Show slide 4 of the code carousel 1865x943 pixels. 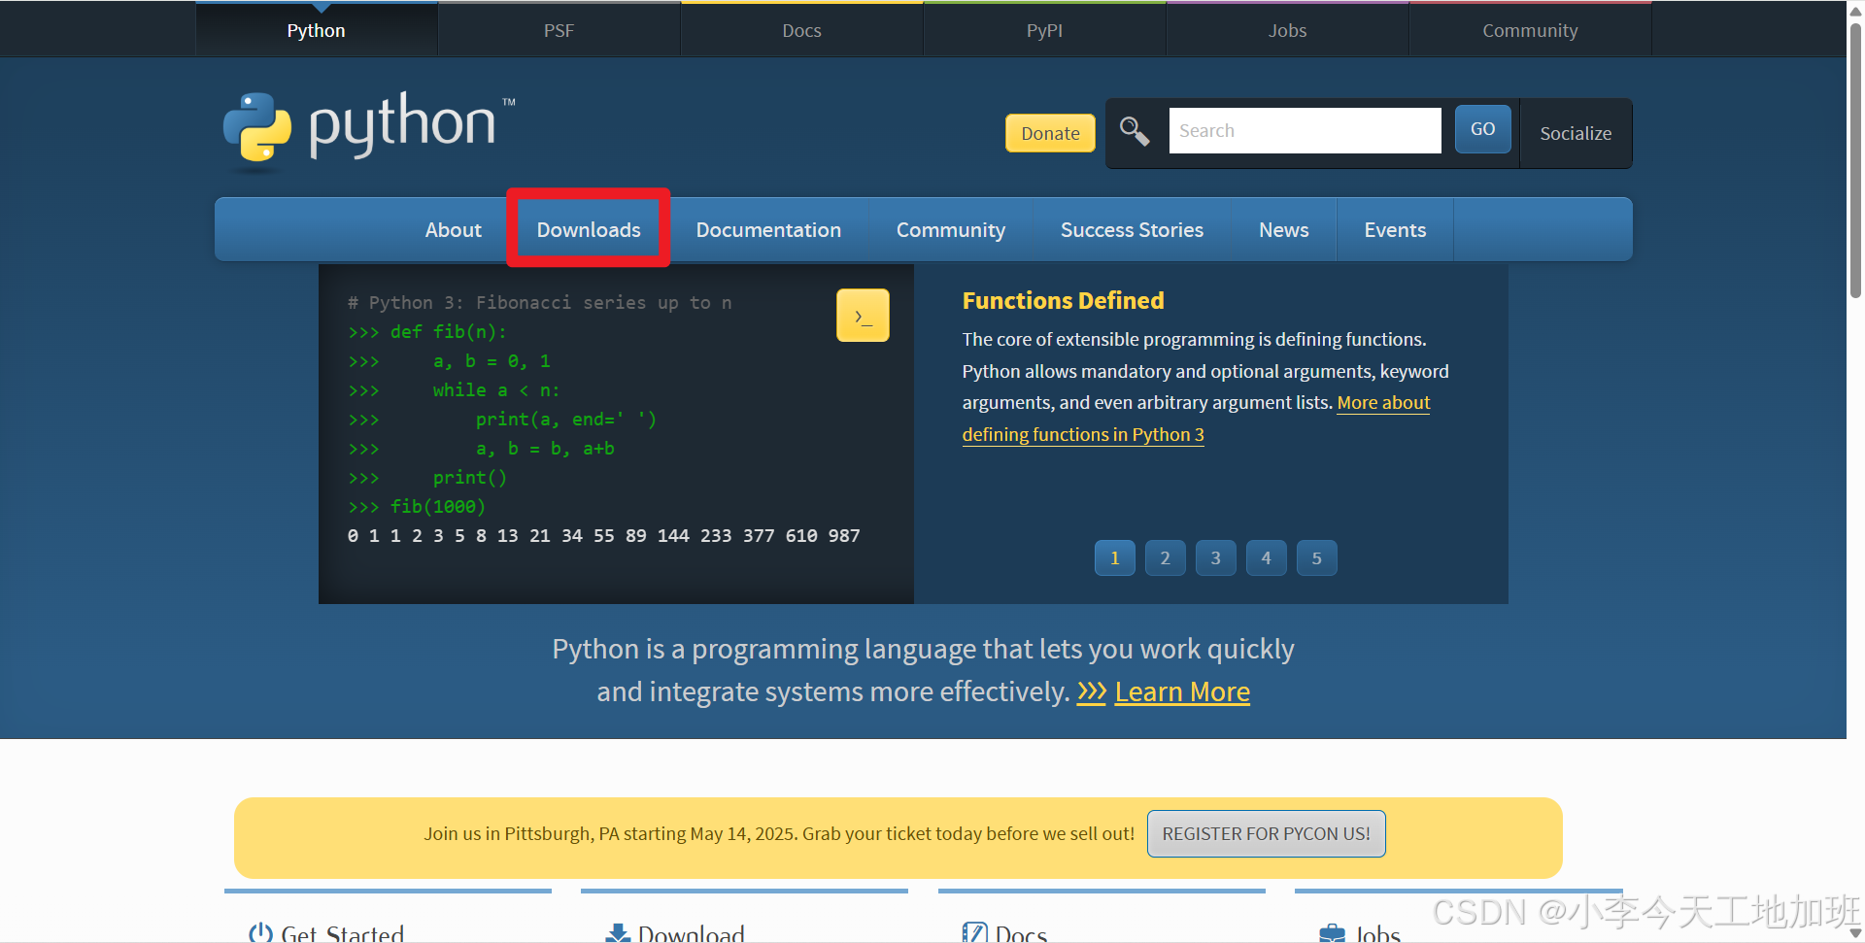click(1267, 558)
